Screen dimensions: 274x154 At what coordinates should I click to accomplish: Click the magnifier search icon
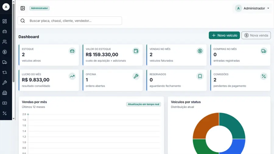coord(23,21)
